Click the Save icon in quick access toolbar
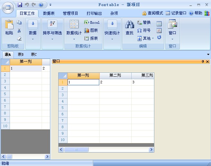The height and width of the screenshot is (166, 211). point(20,5)
